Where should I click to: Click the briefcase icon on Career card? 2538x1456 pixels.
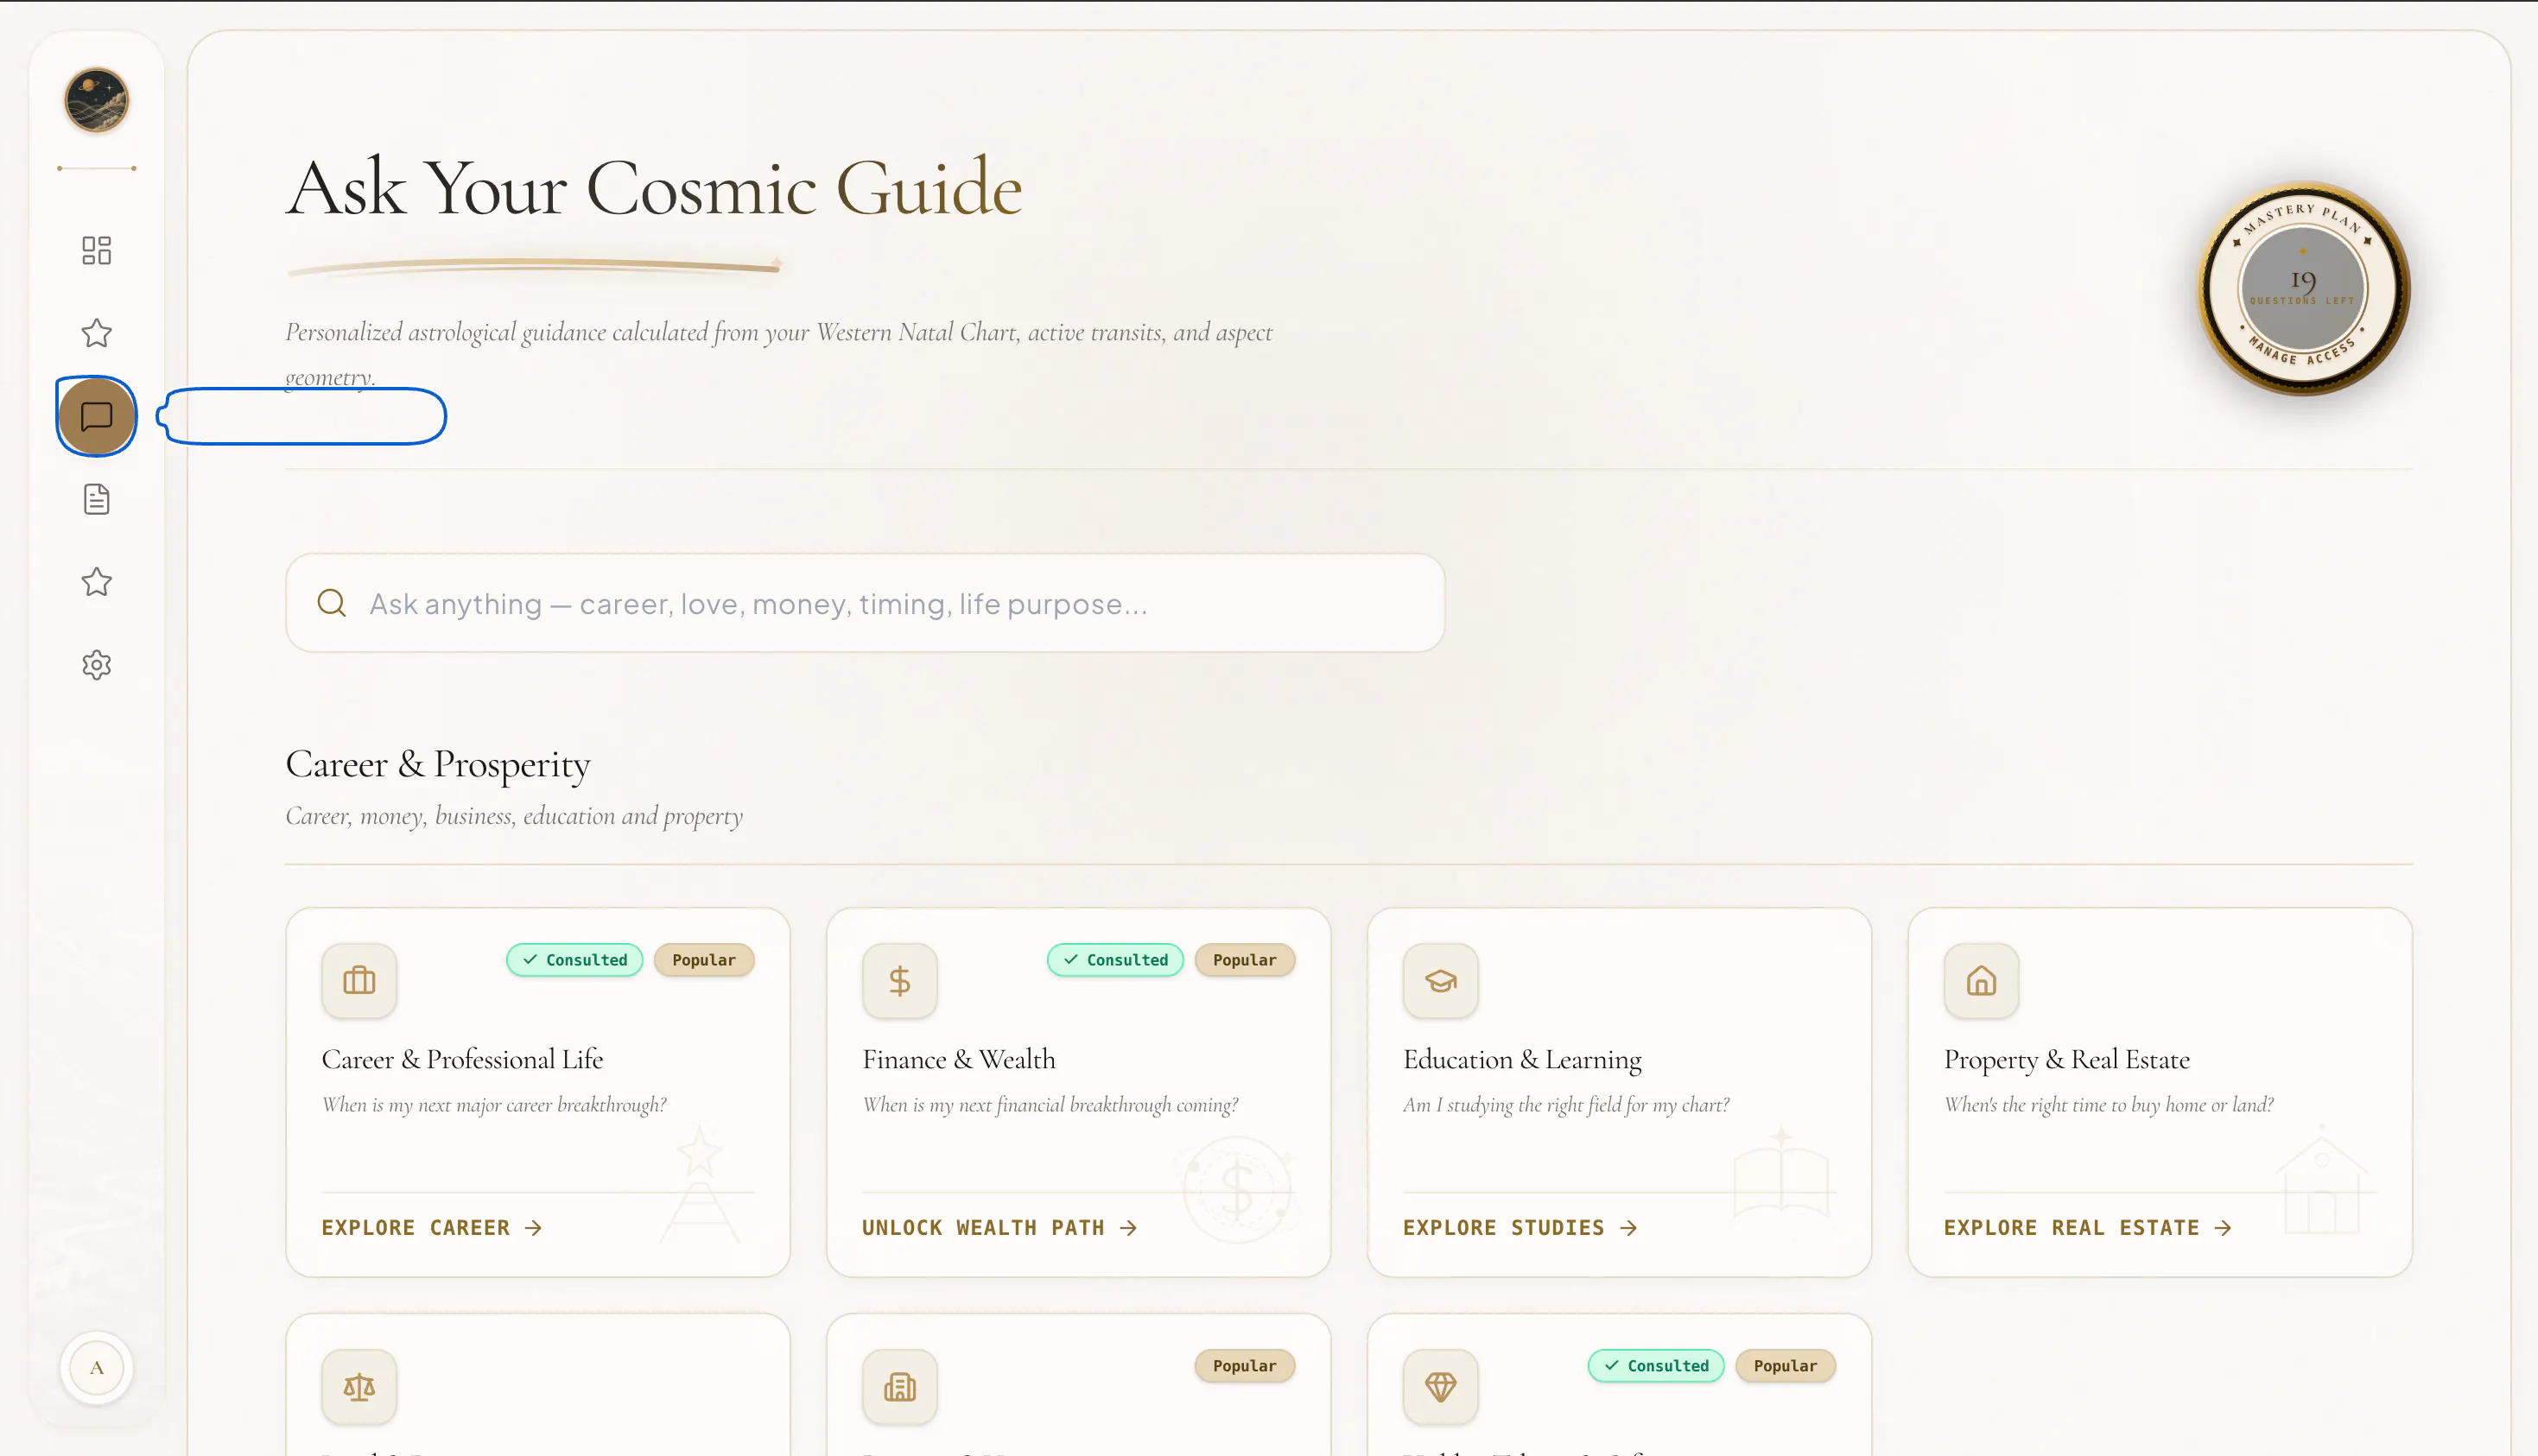point(359,980)
